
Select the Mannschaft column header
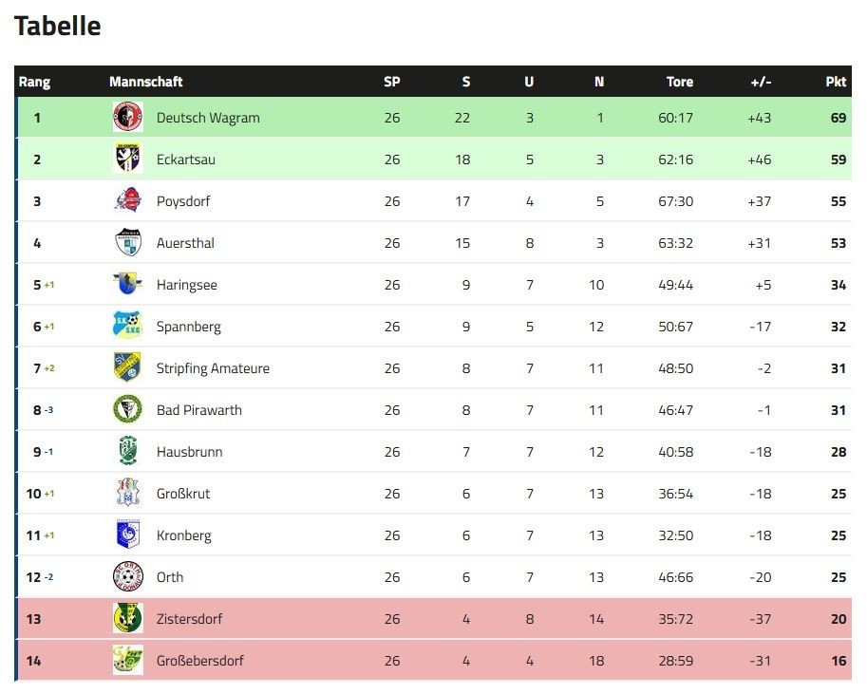click(146, 82)
